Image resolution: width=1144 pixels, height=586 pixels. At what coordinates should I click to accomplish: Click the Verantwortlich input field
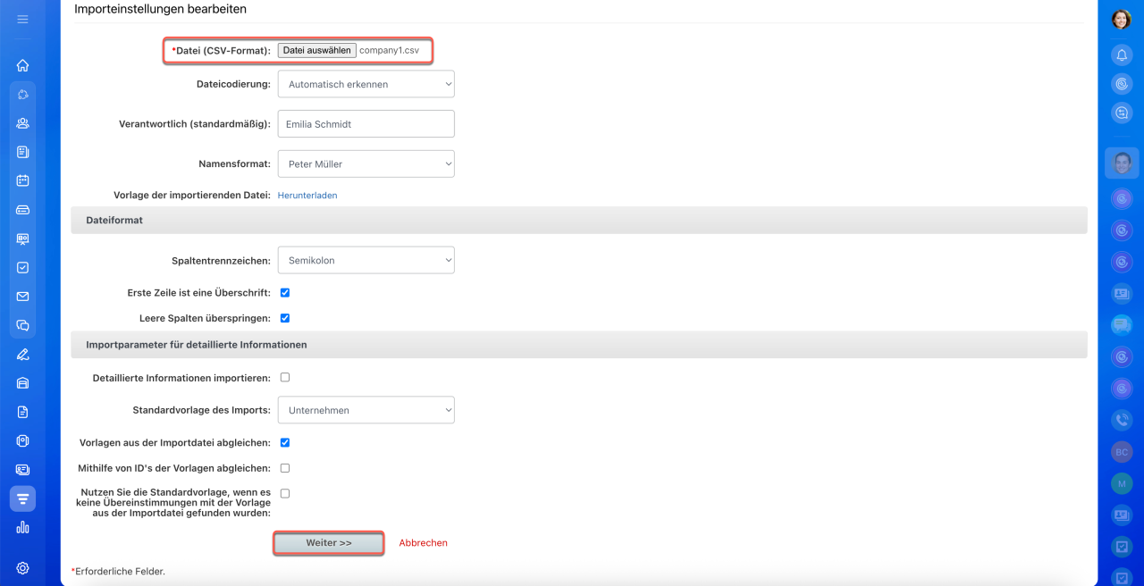(366, 124)
